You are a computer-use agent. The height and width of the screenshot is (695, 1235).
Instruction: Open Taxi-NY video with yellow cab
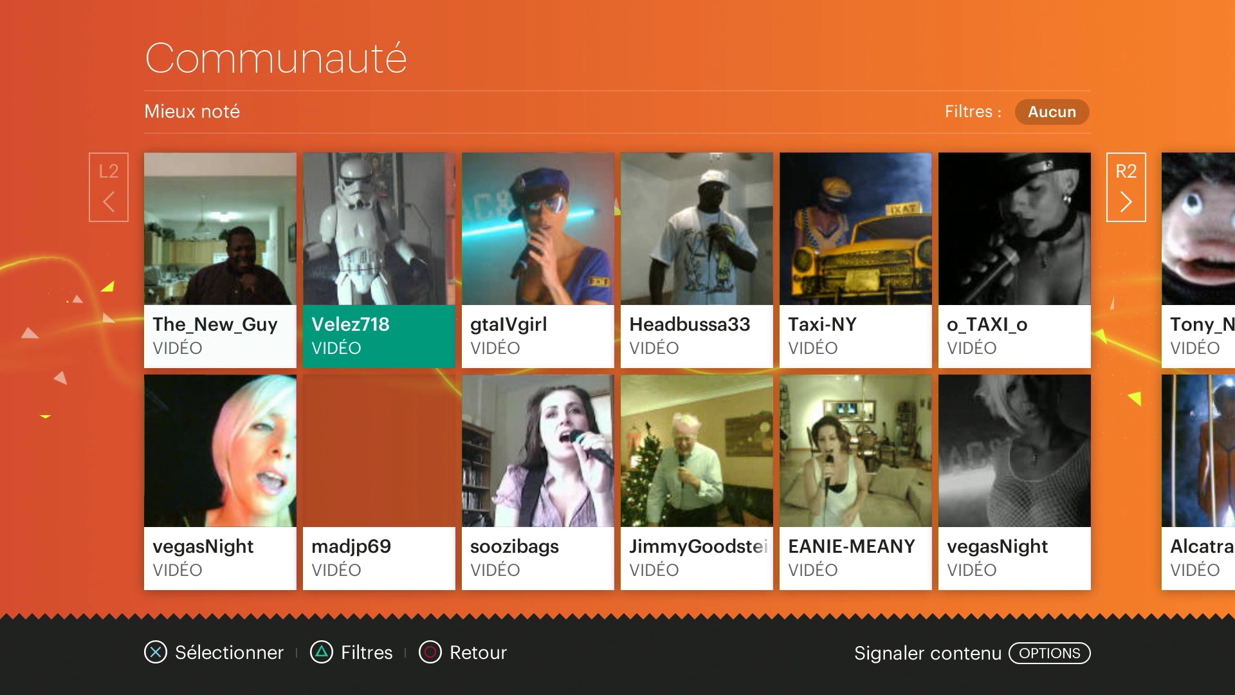tap(855, 259)
